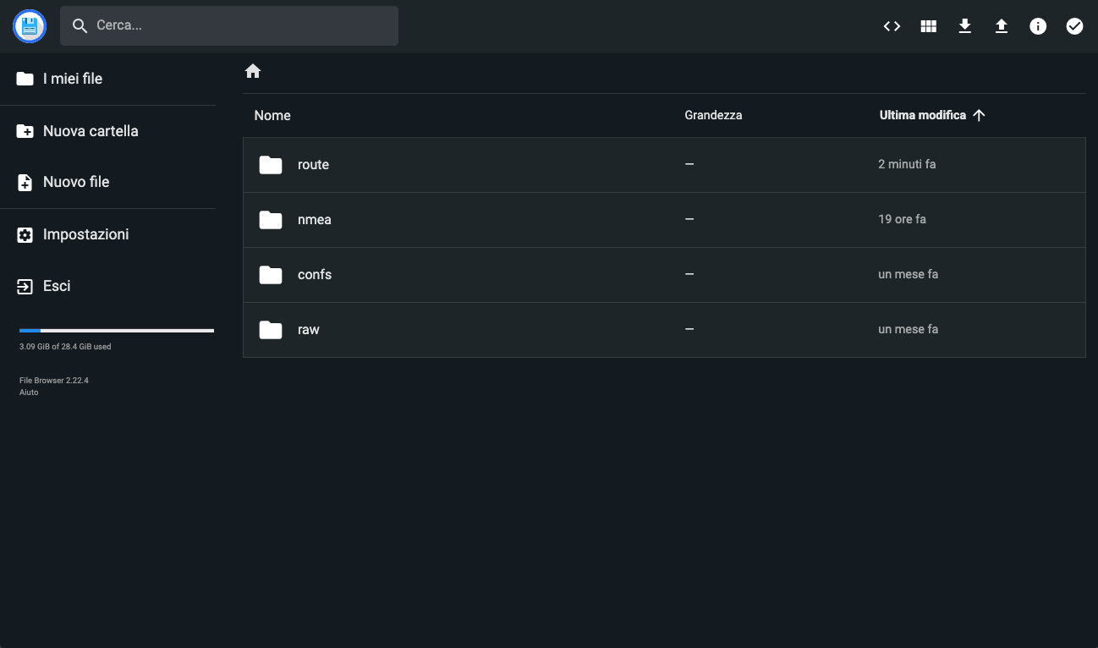Switch view with the grid icon
Viewport: 1098px width, 648px height.
point(928,26)
